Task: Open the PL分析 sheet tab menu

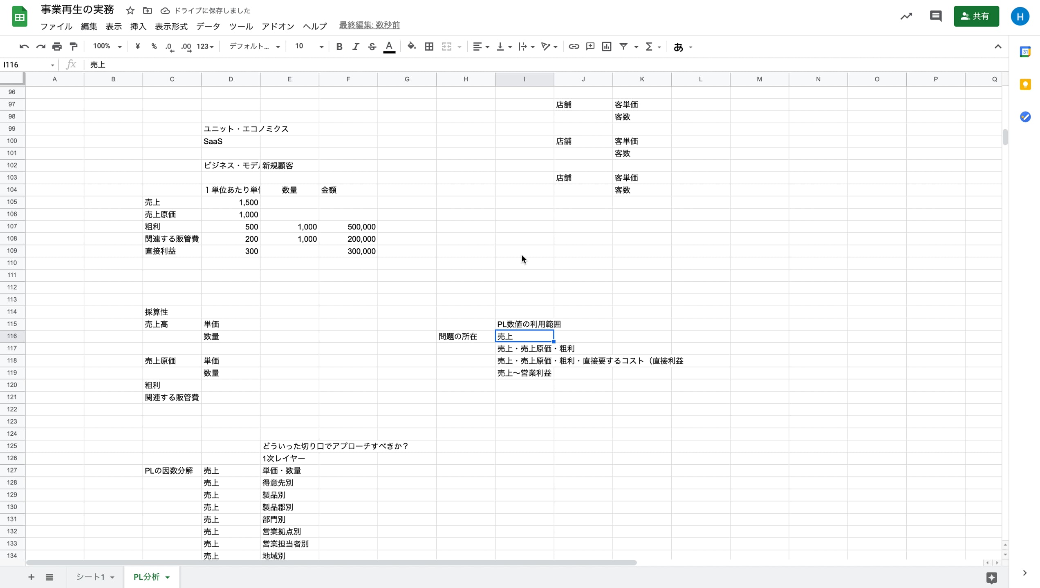Action: (167, 577)
